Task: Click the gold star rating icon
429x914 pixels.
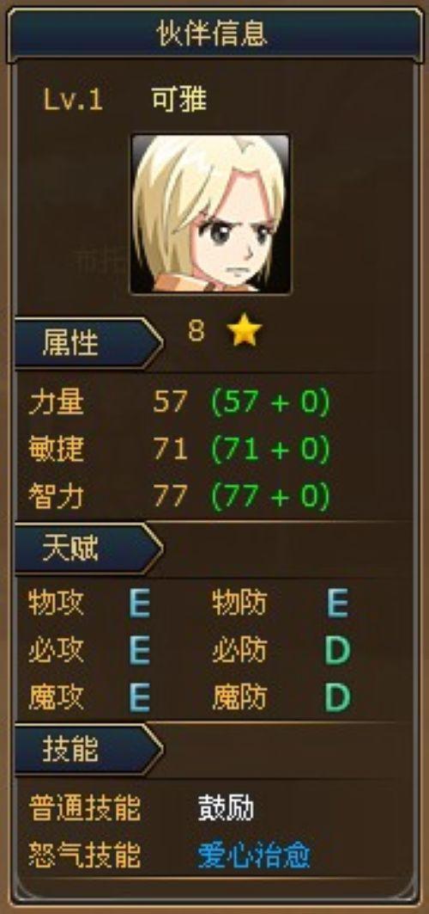Action: (x=245, y=332)
